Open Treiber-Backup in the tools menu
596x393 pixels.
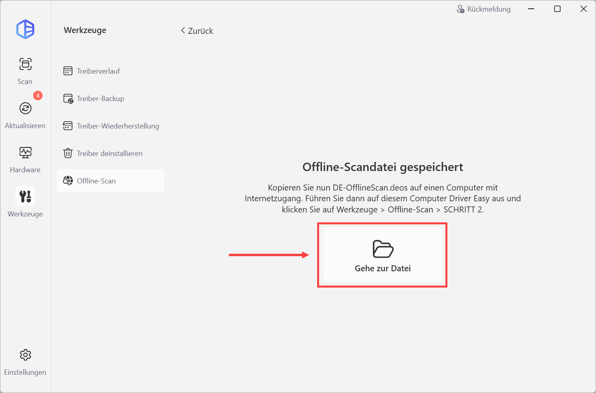point(110,99)
